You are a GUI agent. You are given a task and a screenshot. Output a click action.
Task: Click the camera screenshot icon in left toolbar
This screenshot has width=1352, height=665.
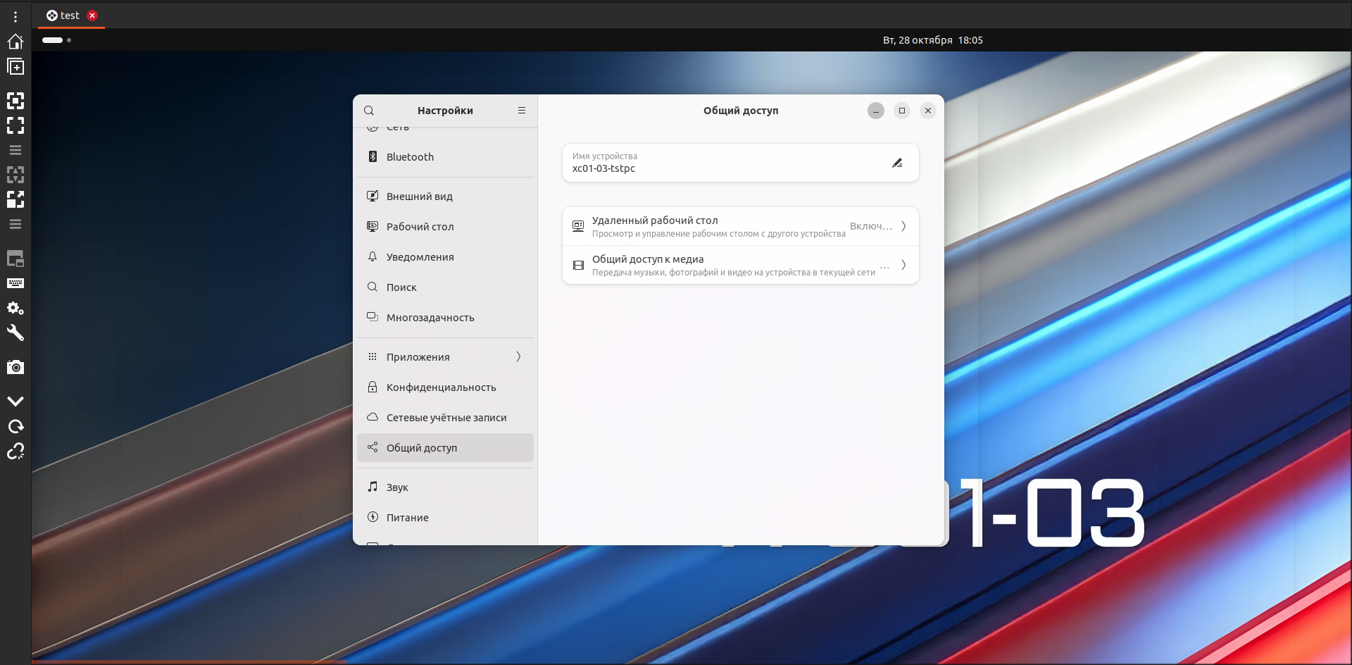[x=15, y=367]
